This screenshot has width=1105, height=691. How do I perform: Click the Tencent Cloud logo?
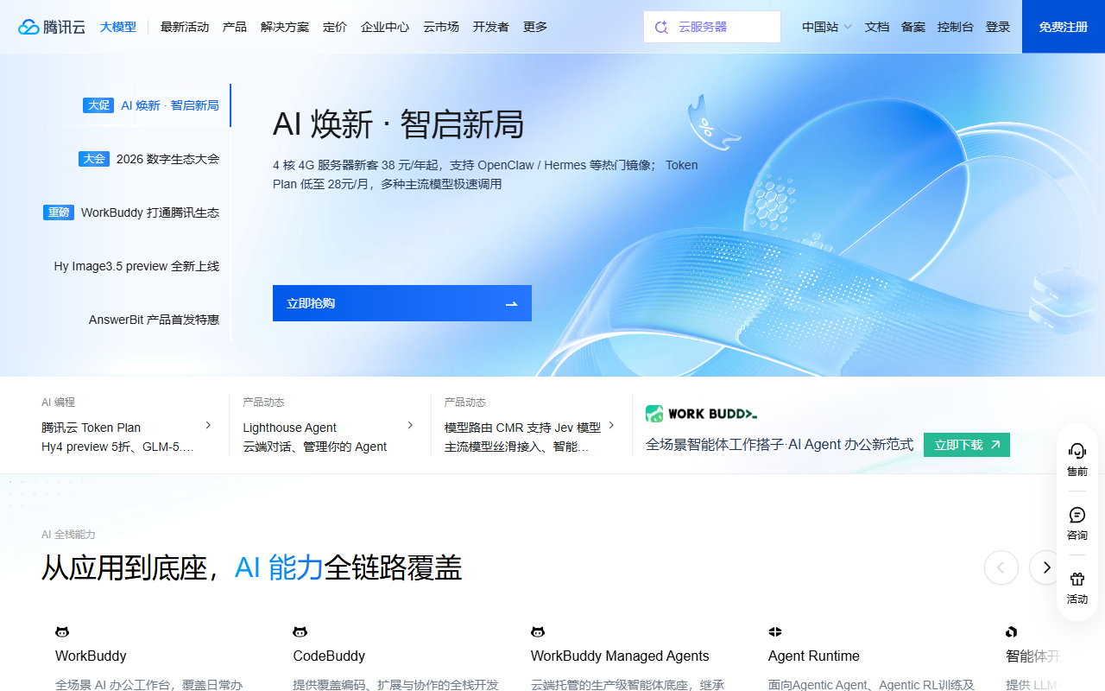[52, 27]
